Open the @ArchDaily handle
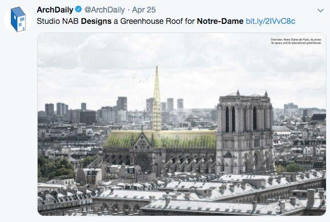This screenshot has width=330, height=222. coord(105,10)
